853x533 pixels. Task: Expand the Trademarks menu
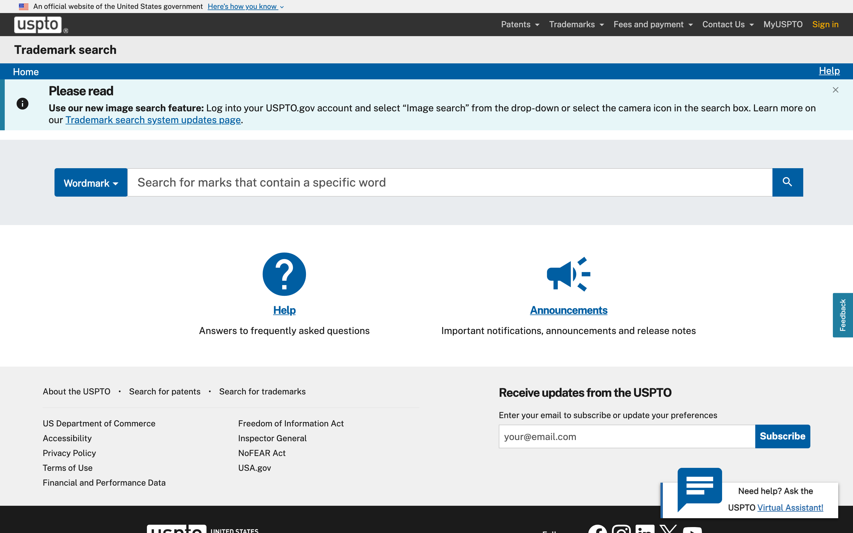[577, 24]
